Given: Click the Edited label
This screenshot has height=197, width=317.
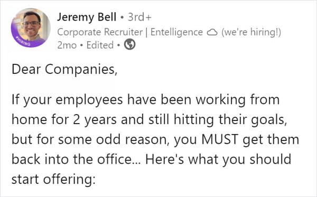Looking at the screenshot, I should (100, 45).
